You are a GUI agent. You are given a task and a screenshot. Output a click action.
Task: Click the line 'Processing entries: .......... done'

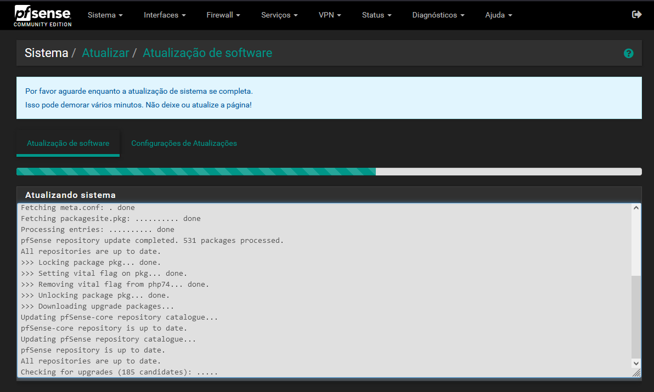tap(97, 230)
